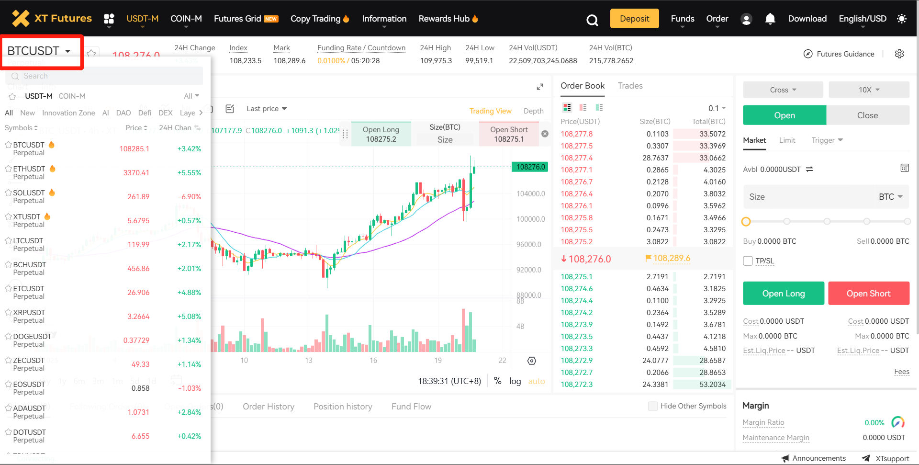Toggle the light/dark theme sun icon
Screen dimensions: 919x465
coord(902,19)
